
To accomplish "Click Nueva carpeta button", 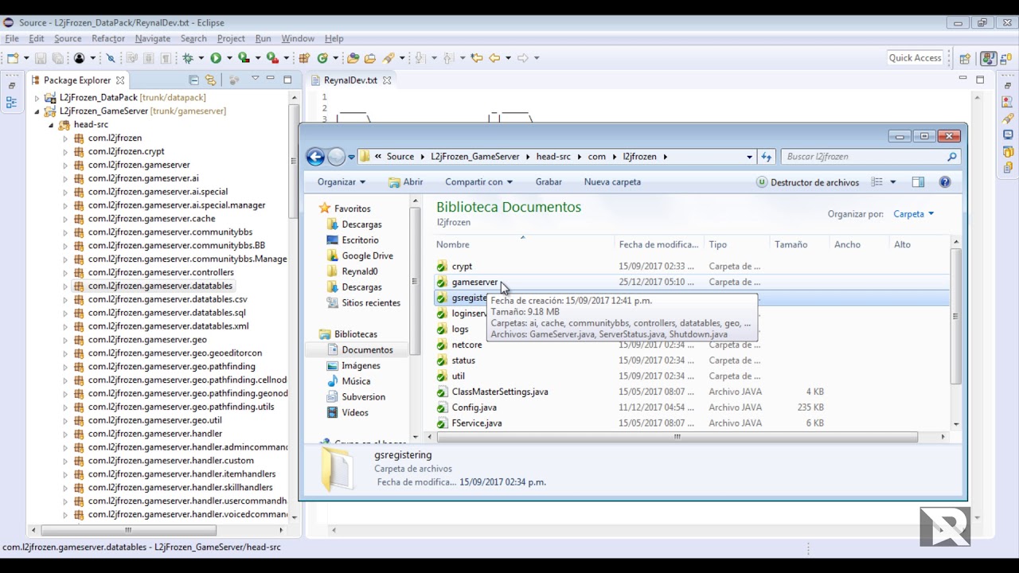I will click(612, 182).
